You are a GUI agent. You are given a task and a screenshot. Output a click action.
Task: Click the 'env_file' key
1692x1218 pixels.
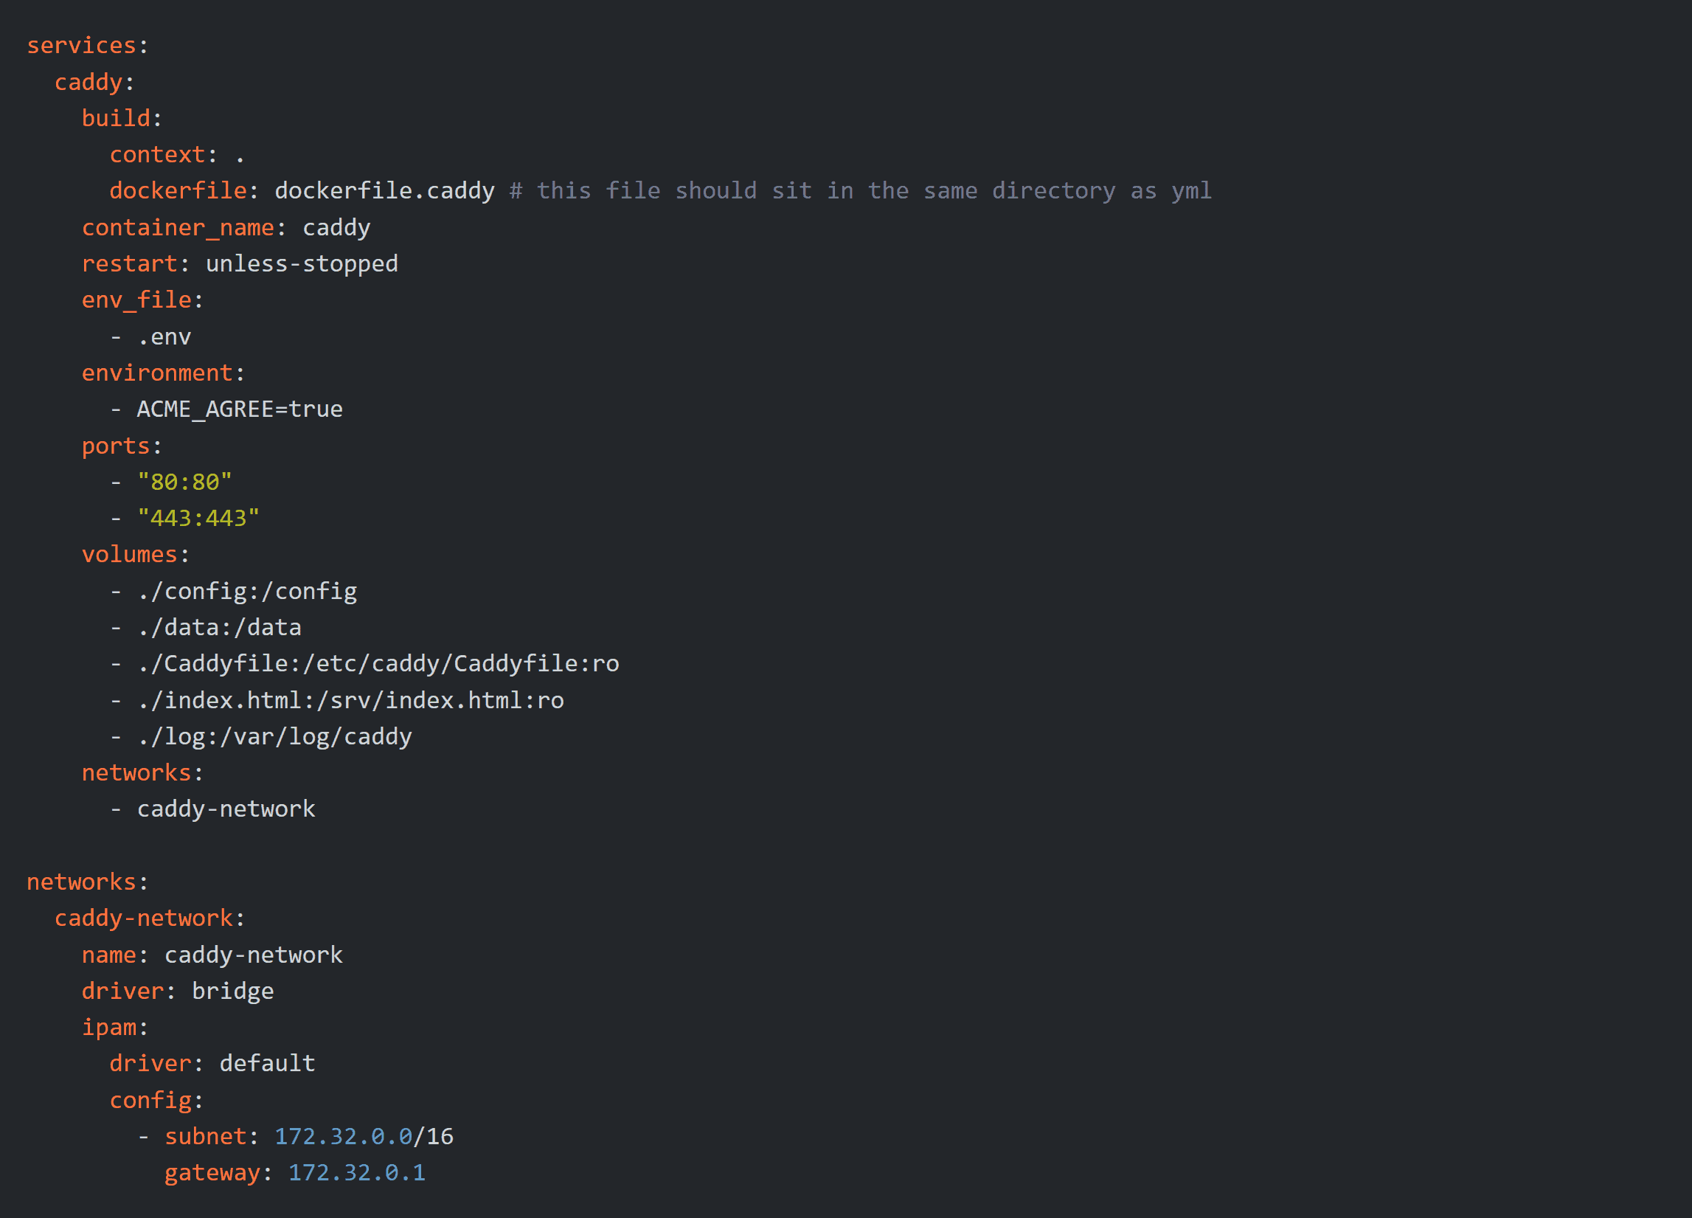136,300
